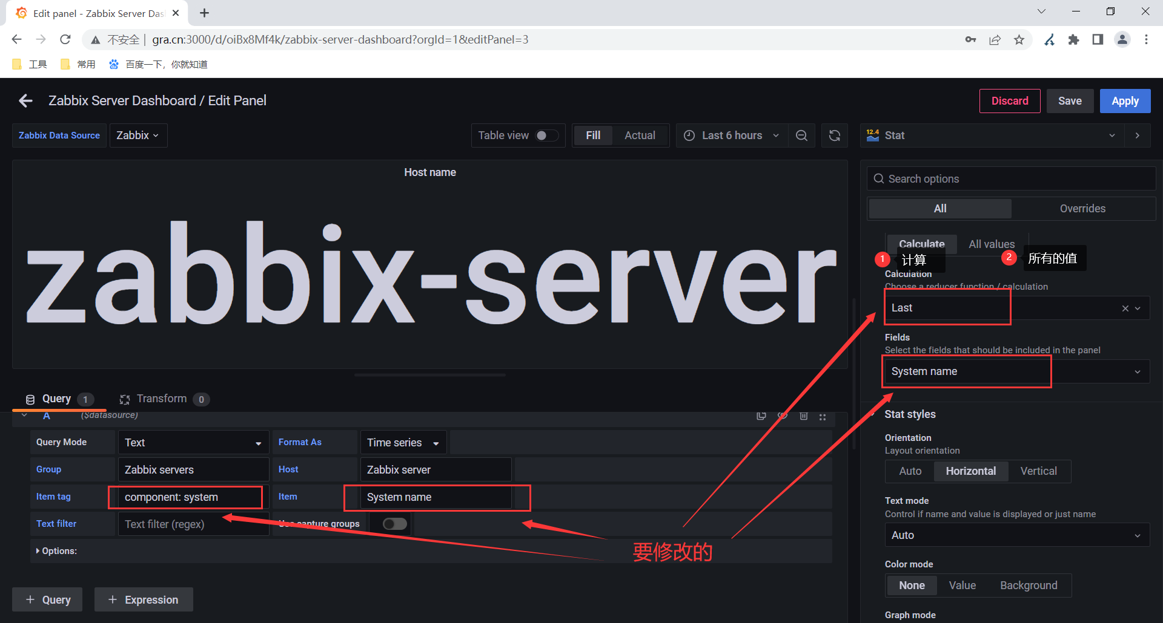Screen dimensions: 1163x623
Task: Clear the Last calculation with the X icon
Action: [1125, 308]
